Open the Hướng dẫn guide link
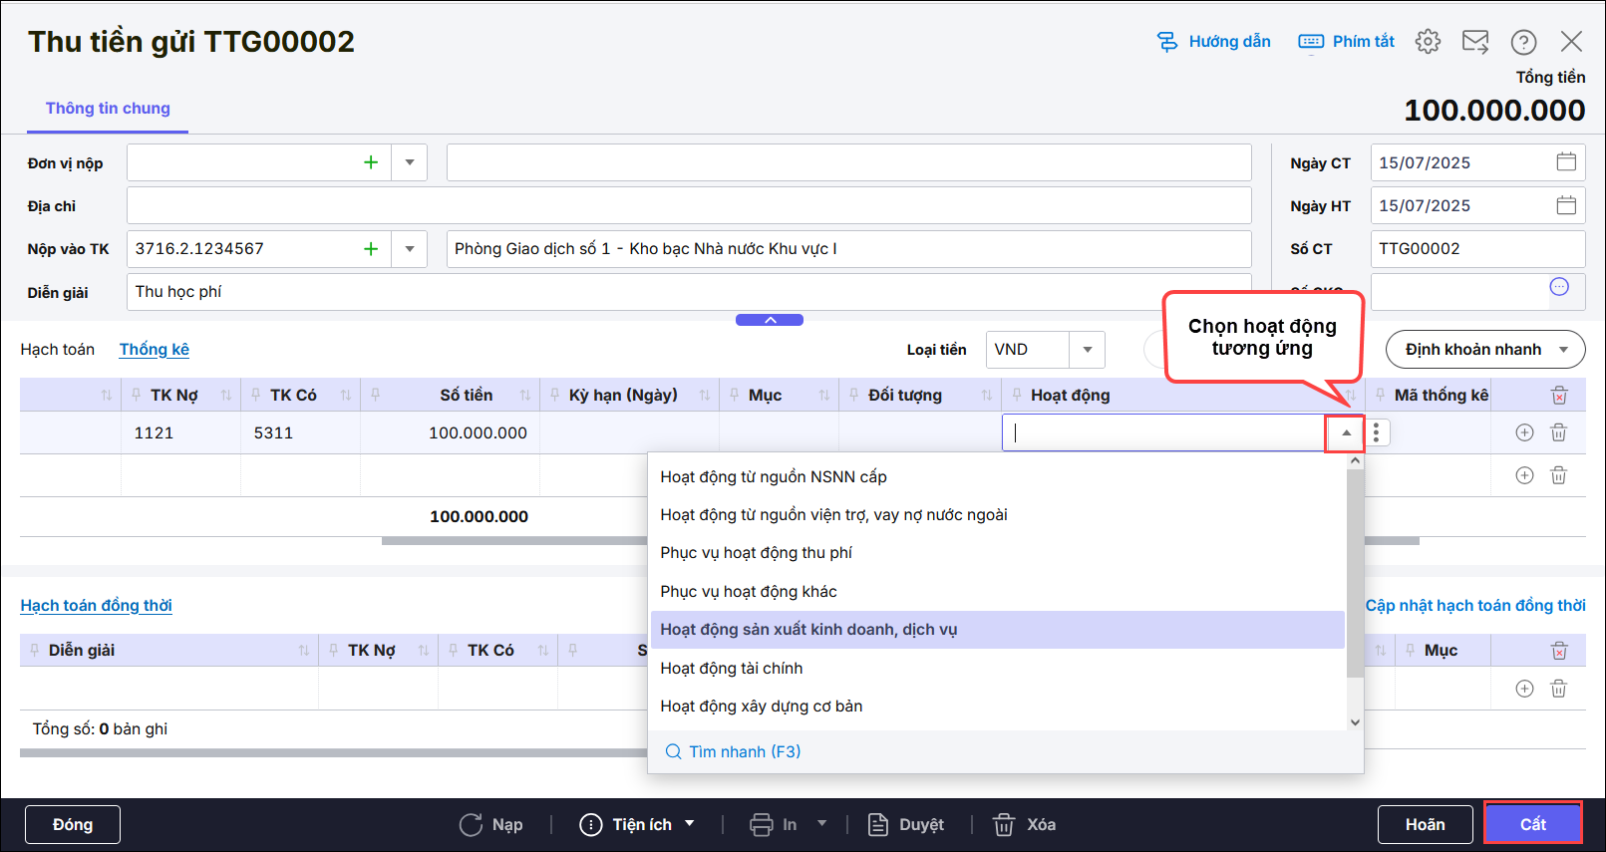The height and width of the screenshot is (852, 1606). 1213,42
